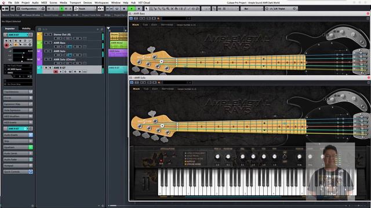The width and height of the screenshot is (371, 208).
Task: Open the VST Cloud menu
Action: point(144,2)
